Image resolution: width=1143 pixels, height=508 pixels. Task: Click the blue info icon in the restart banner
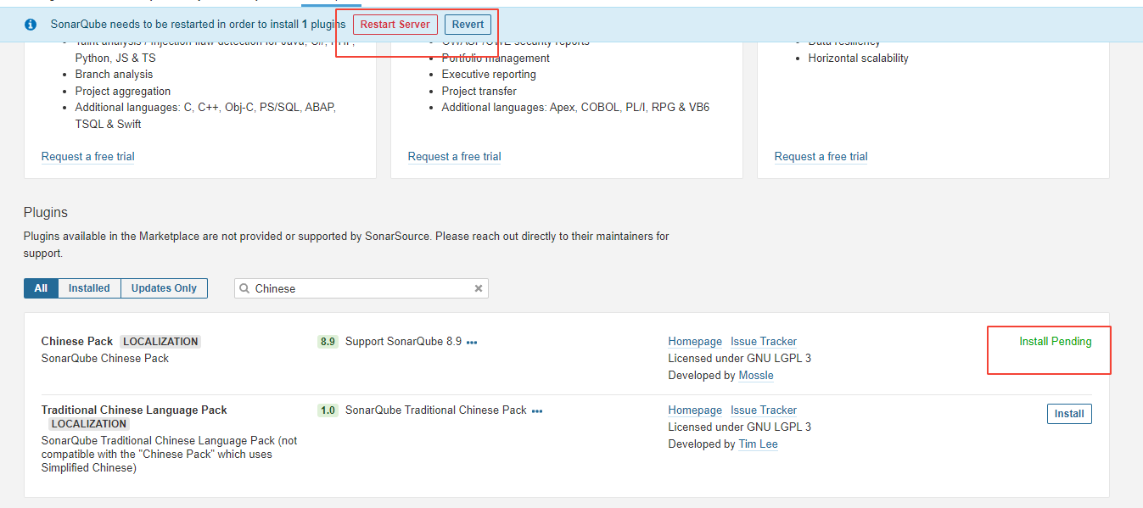click(31, 25)
